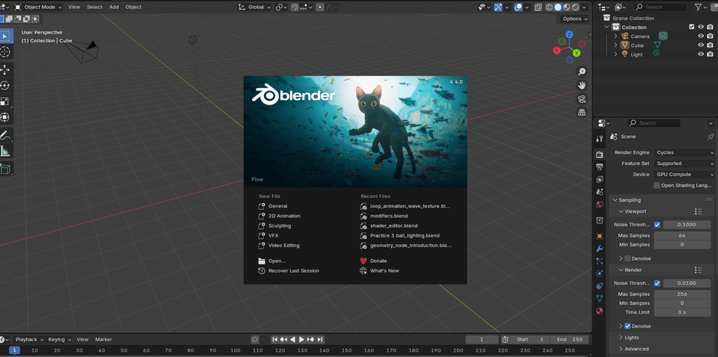Collapse the Sampling panel

point(630,199)
